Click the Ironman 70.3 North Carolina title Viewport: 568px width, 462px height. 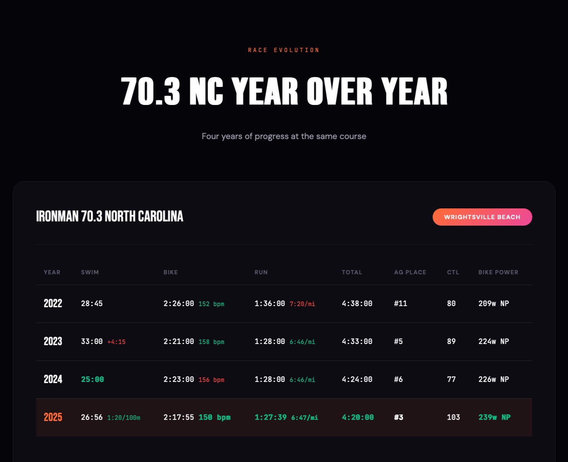110,216
